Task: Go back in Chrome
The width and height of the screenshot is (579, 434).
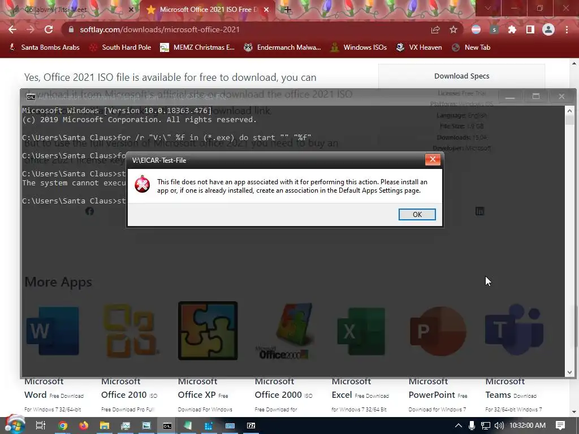Action: 12,29
